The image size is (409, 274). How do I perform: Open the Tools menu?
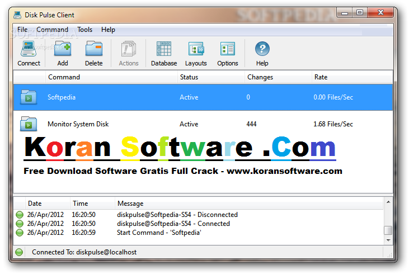[85, 30]
